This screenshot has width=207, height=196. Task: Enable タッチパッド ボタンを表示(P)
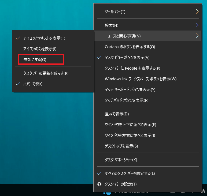(148, 100)
